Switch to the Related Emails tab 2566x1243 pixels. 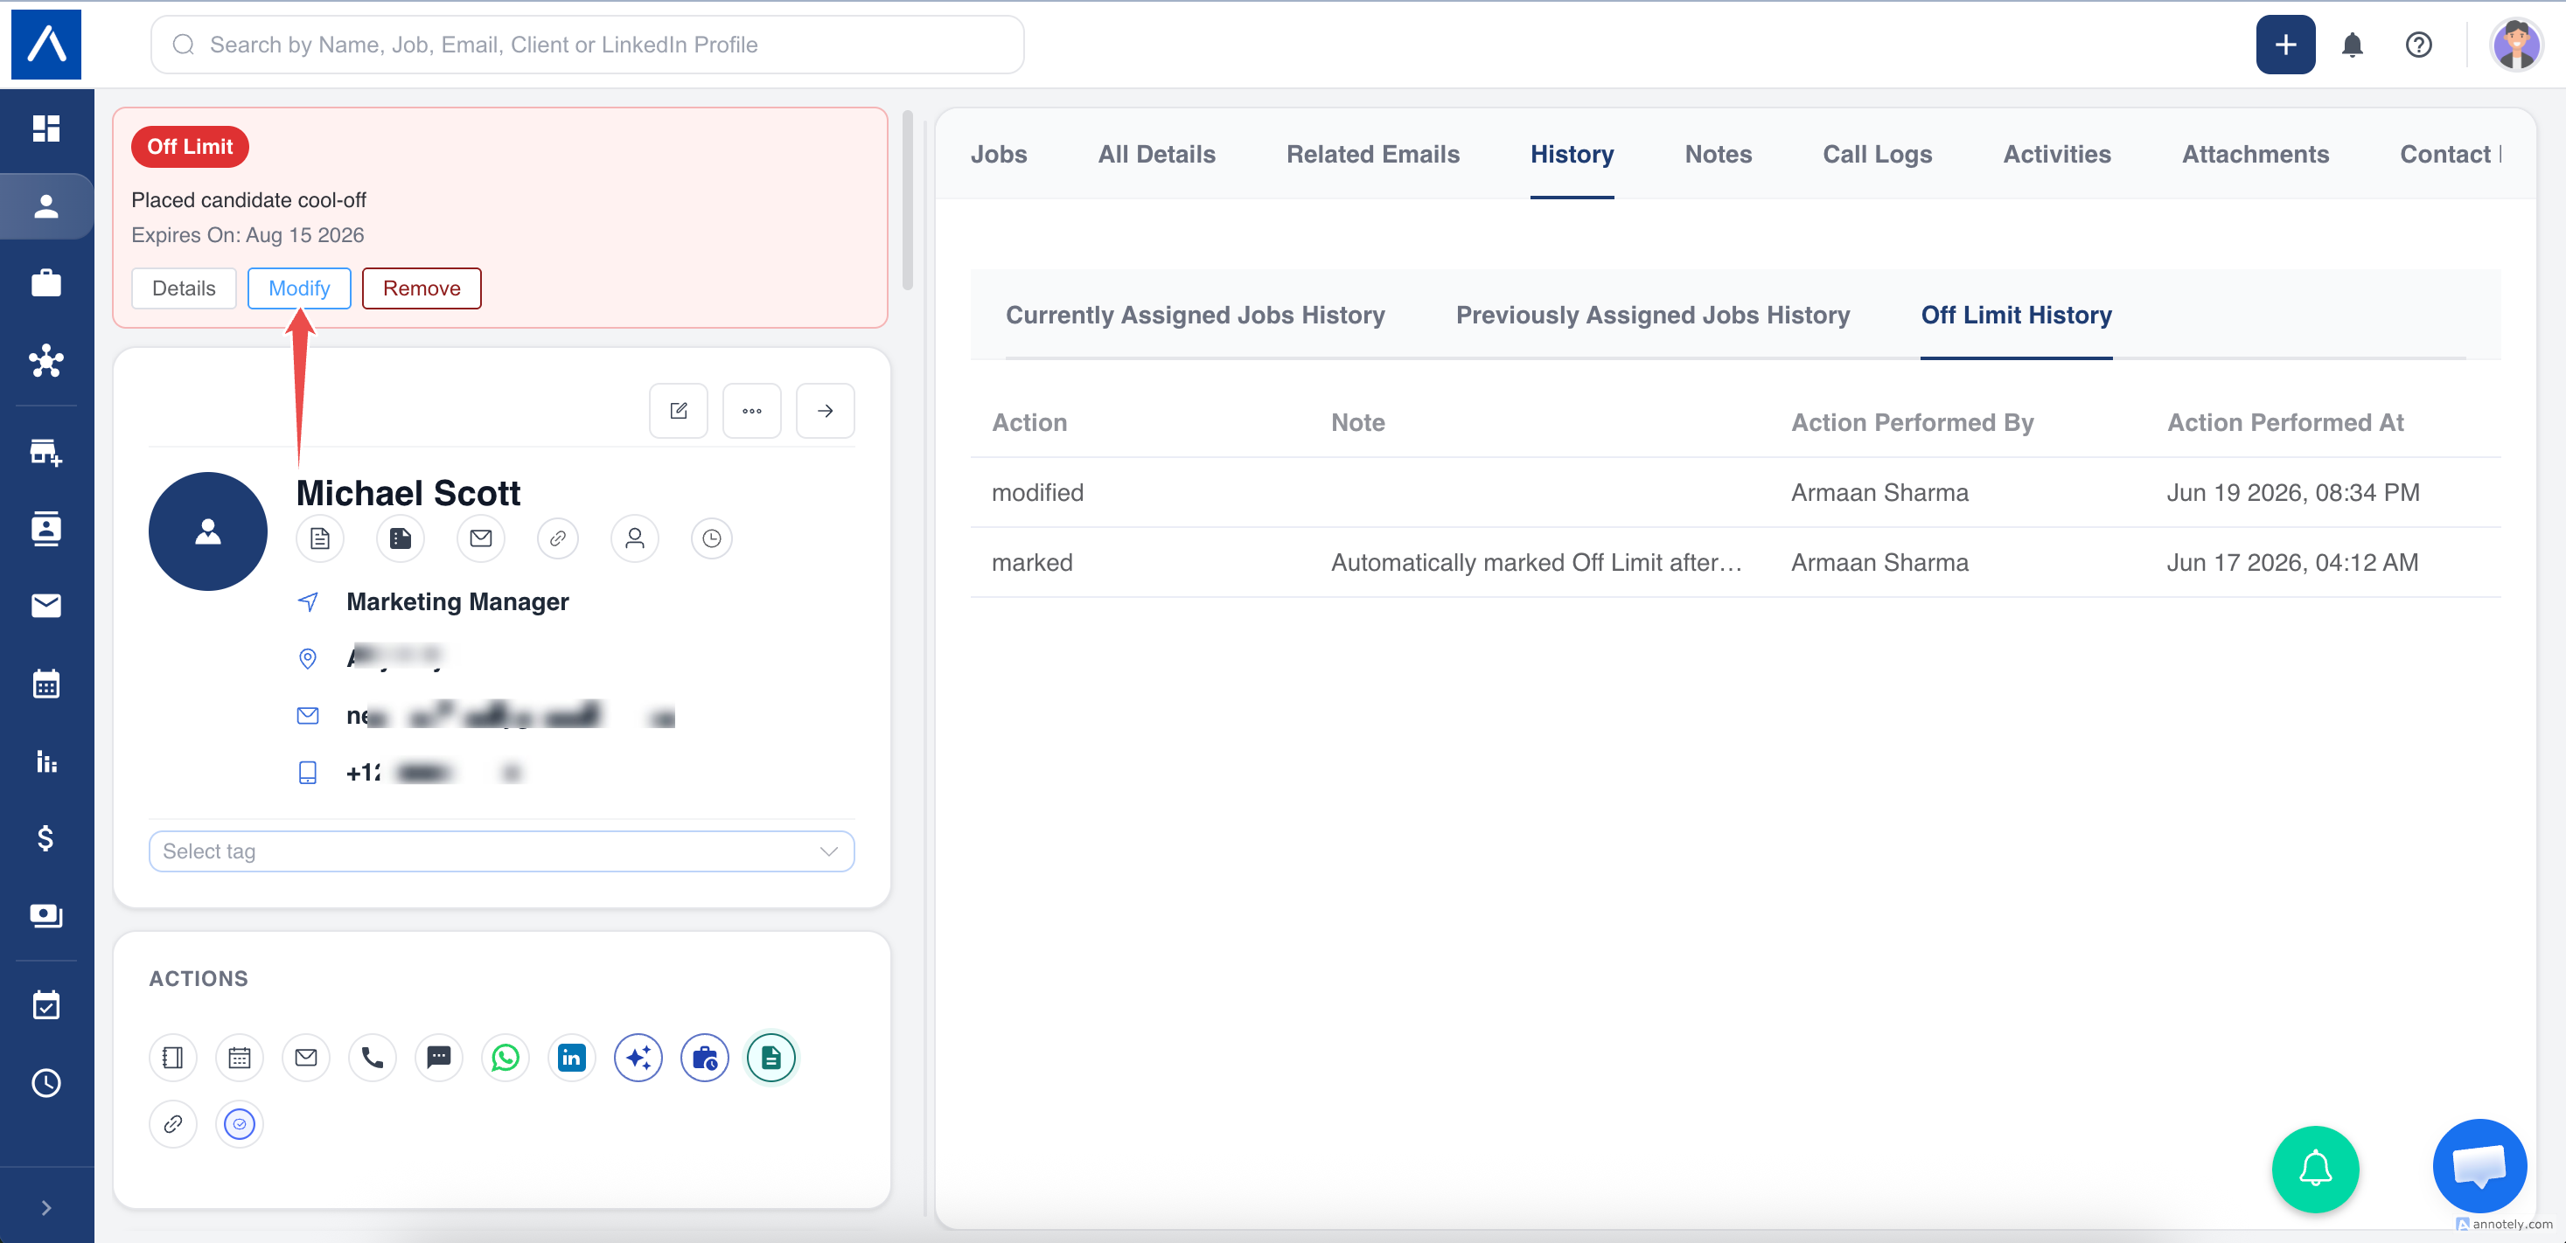[1373, 155]
